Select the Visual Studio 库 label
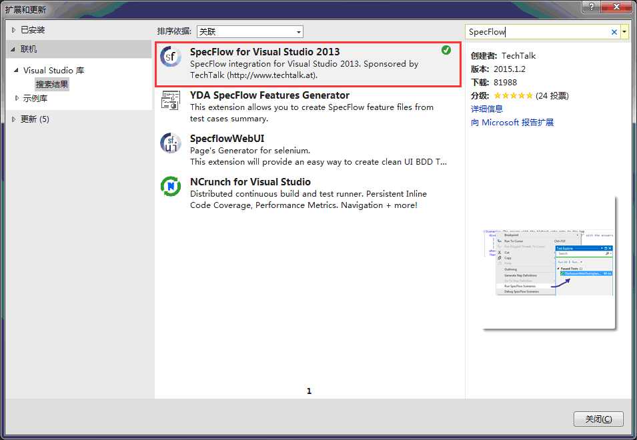The height and width of the screenshot is (440, 637). [53, 70]
